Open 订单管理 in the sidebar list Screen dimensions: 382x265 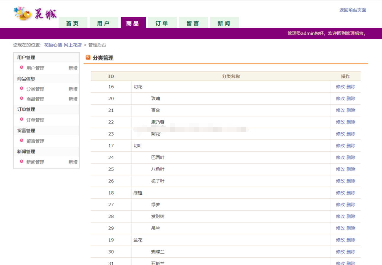pyautogui.click(x=35, y=120)
